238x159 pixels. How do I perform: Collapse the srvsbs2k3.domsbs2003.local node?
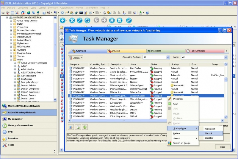point(7,18)
